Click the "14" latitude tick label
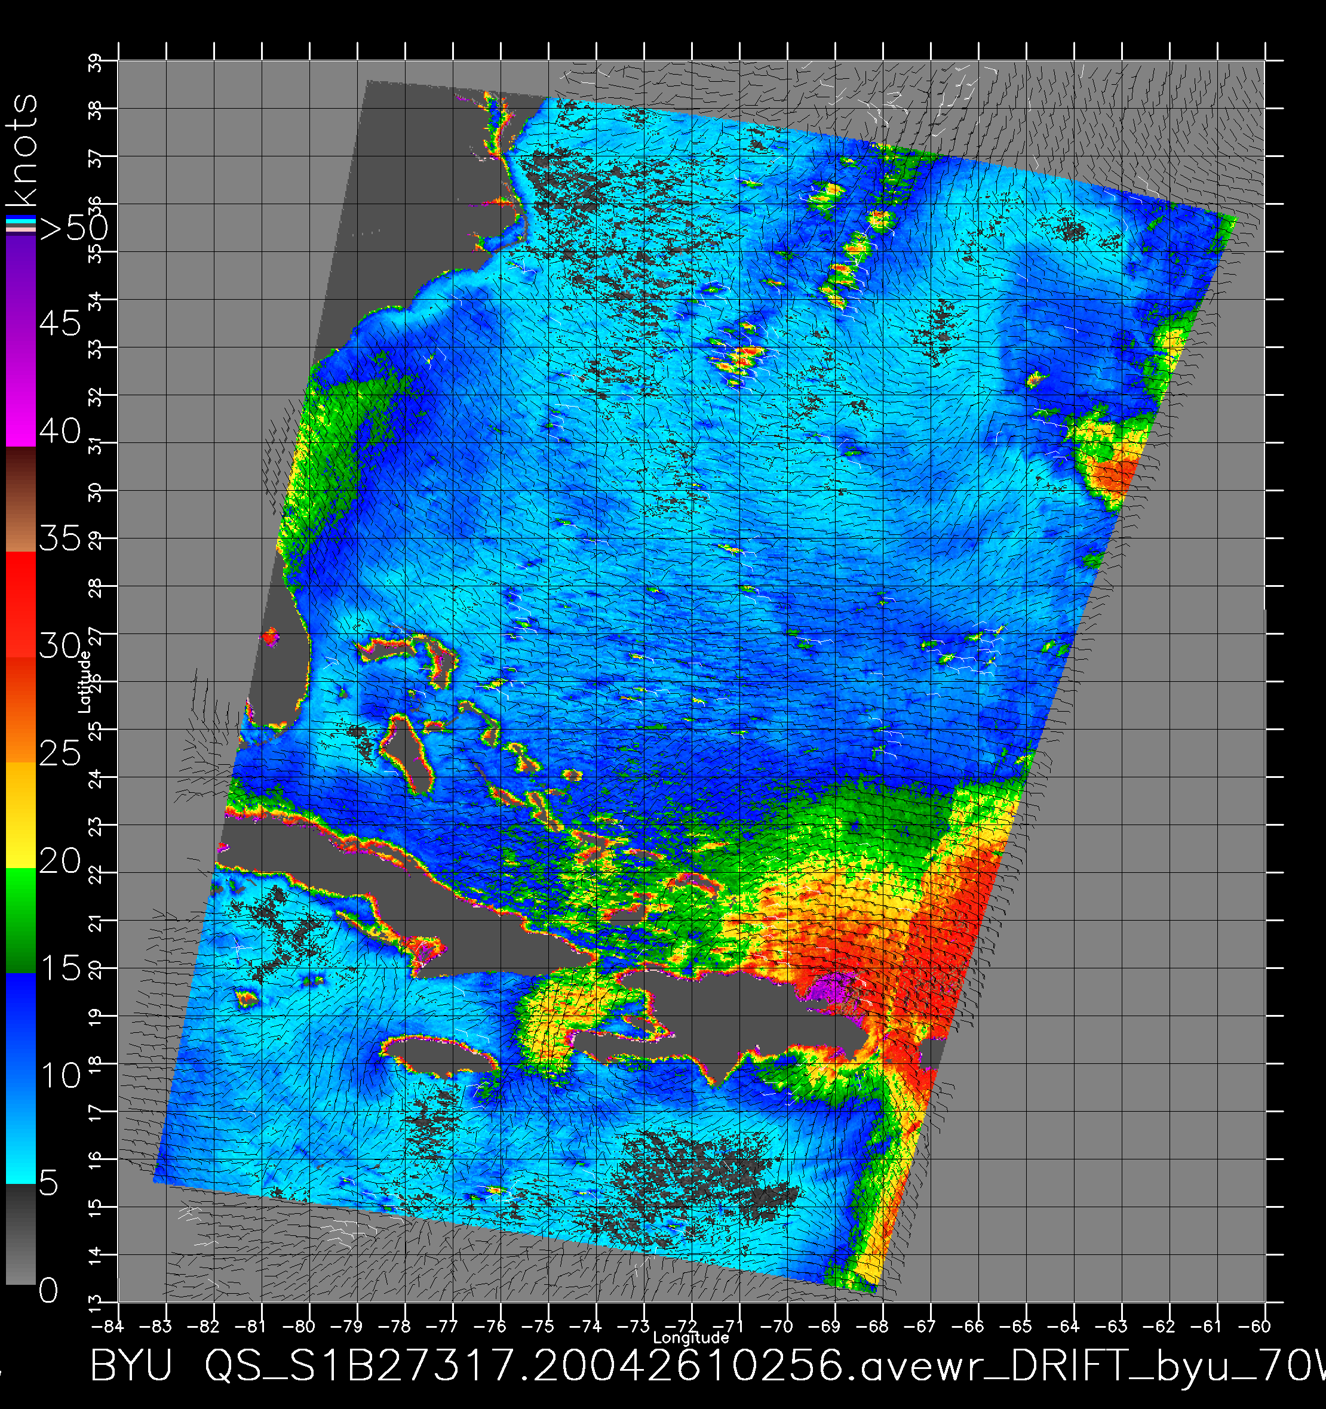The width and height of the screenshot is (1326, 1409). point(95,1257)
